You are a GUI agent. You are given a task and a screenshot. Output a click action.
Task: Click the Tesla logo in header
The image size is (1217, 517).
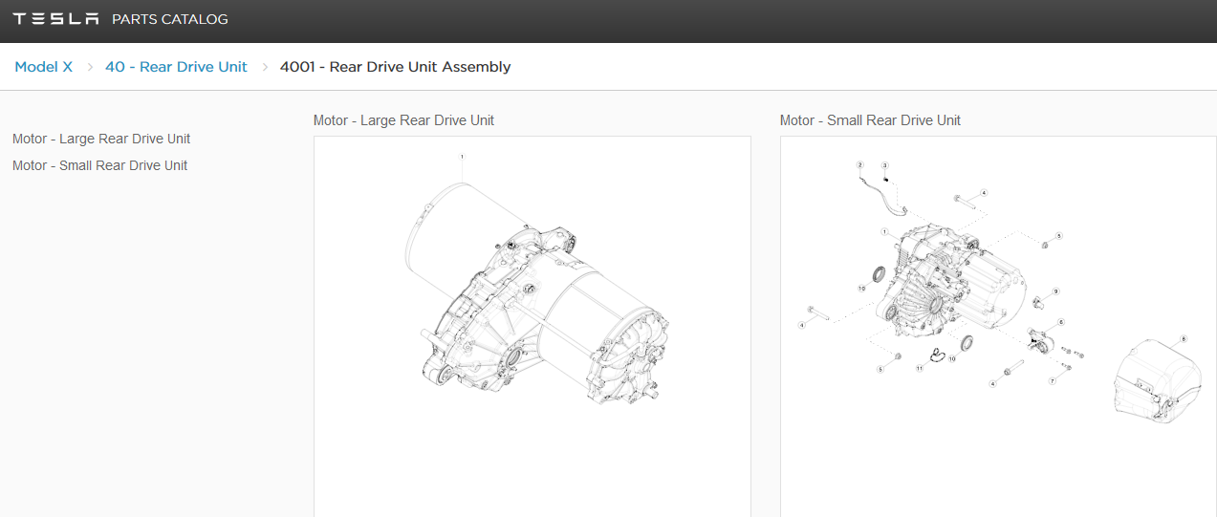(x=55, y=19)
